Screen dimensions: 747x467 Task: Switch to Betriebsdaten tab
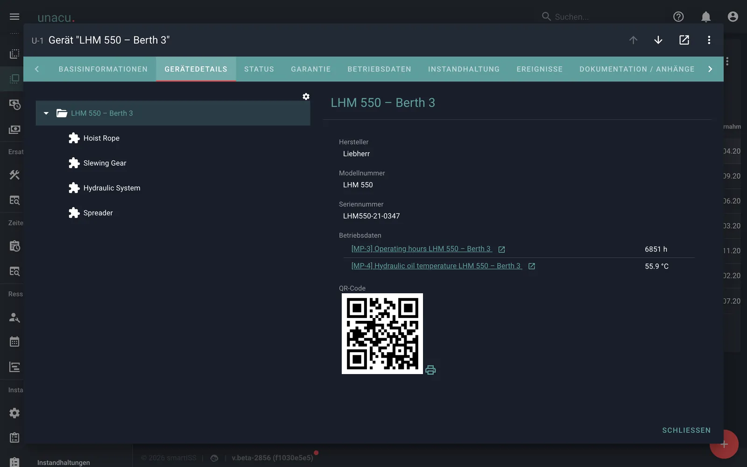379,69
